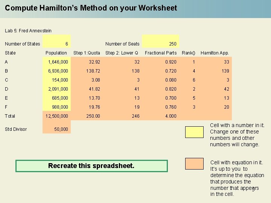Click the 'Number of Seats' label
The image size is (271, 203).
tap(122, 44)
